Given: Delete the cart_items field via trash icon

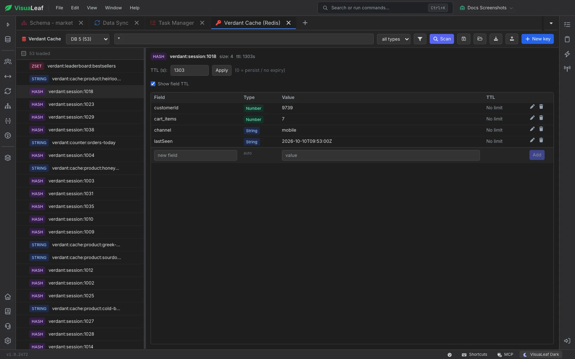Looking at the screenshot, I should point(541,118).
